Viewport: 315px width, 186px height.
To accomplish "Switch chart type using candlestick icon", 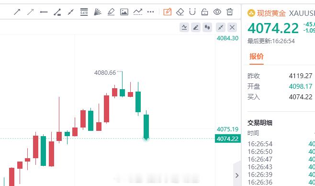I will point(207,27).
